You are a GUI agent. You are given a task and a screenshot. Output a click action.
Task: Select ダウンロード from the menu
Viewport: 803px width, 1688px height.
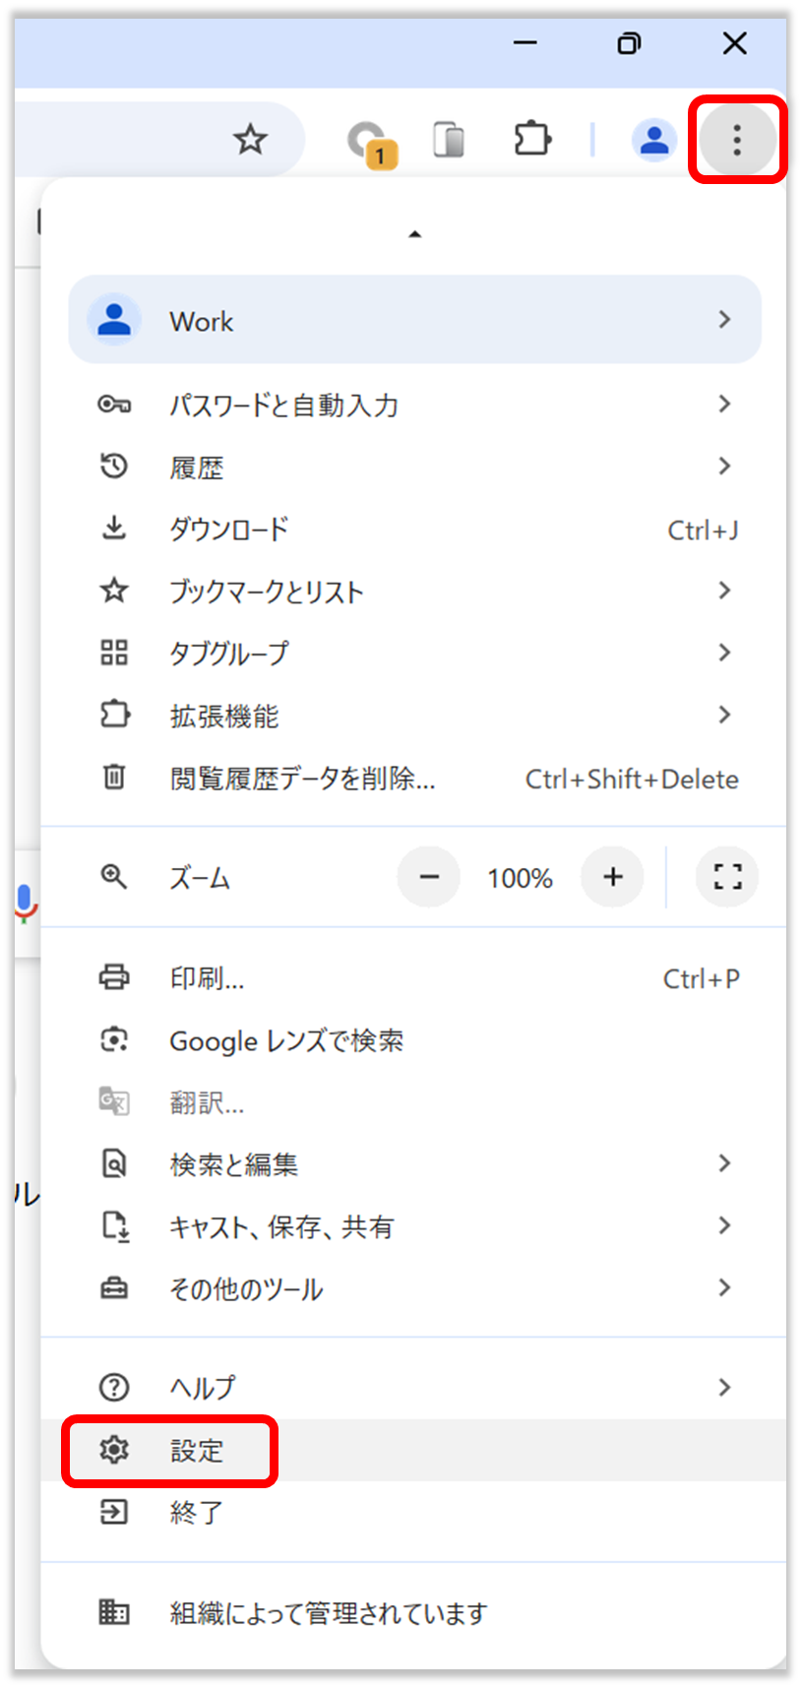click(228, 529)
